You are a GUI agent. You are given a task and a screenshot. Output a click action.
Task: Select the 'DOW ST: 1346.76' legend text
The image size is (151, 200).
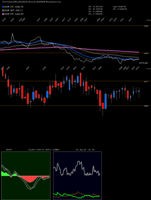[x=14, y=7]
